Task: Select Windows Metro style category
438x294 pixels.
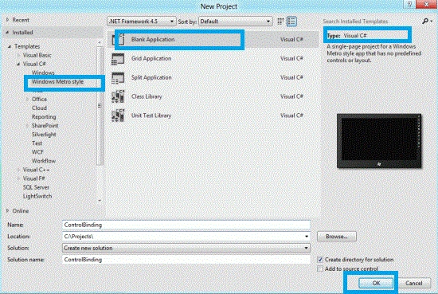Action: (x=57, y=82)
